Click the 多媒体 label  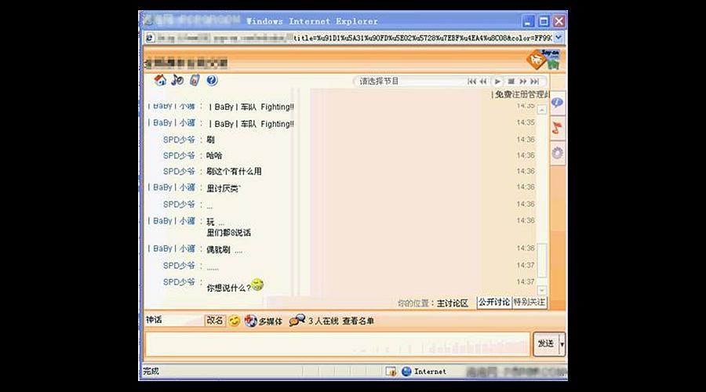pyautogui.click(x=270, y=321)
